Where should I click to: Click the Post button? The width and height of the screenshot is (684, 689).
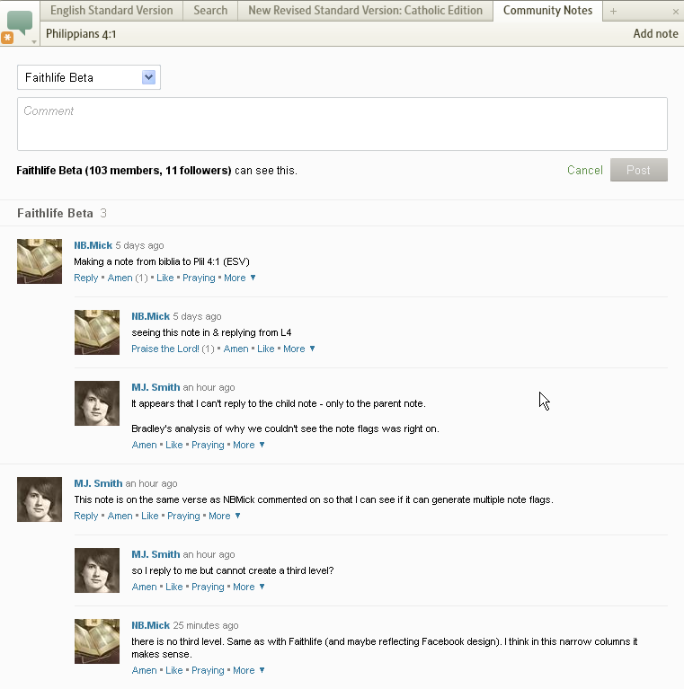[x=639, y=170]
